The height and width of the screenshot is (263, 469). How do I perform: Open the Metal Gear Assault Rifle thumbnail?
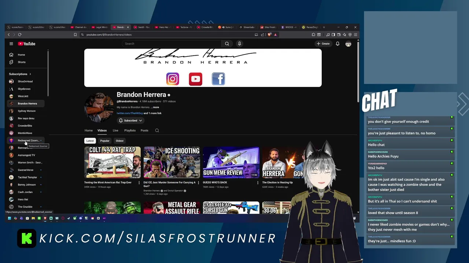[172, 207]
